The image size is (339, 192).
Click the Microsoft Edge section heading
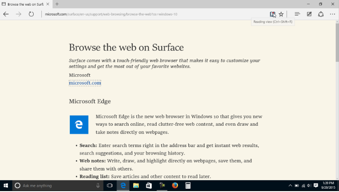(x=90, y=101)
